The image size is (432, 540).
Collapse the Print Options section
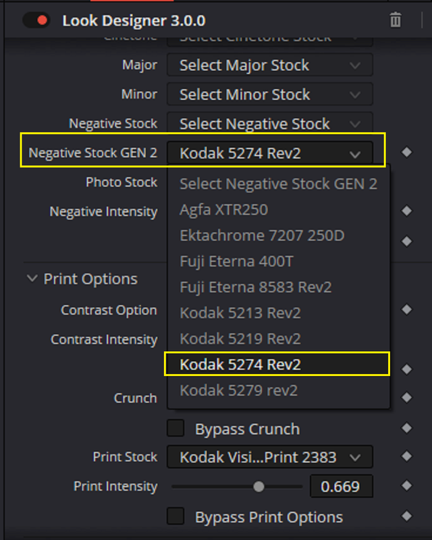pos(32,278)
